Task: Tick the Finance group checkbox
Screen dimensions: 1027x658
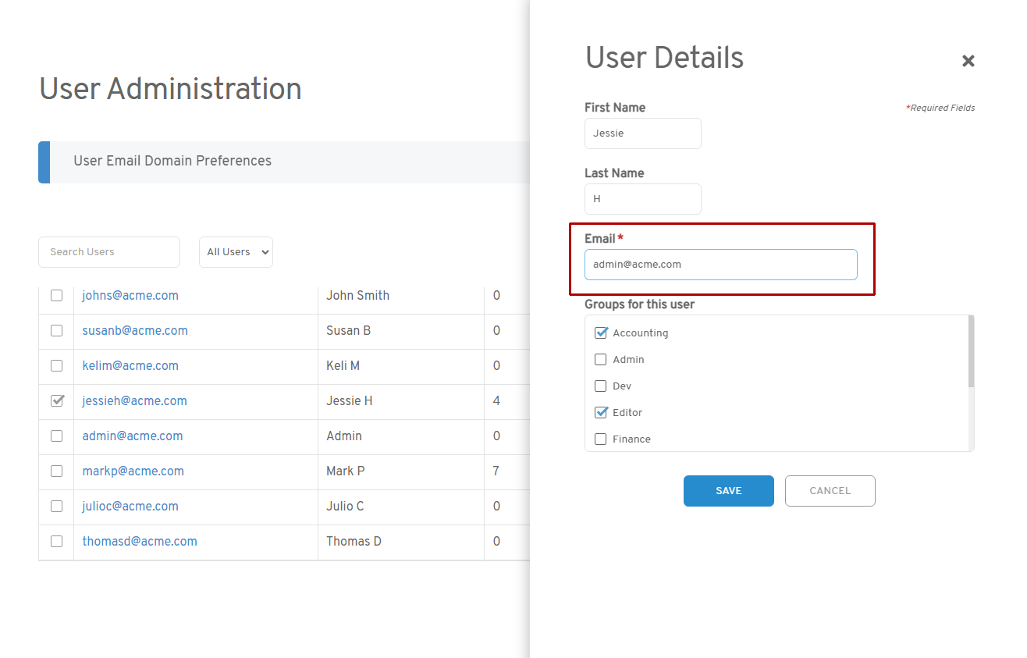Action: (x=601, y=439)
